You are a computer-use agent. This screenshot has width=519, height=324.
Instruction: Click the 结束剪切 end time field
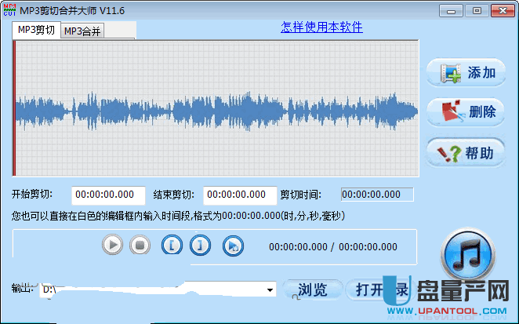240,195
